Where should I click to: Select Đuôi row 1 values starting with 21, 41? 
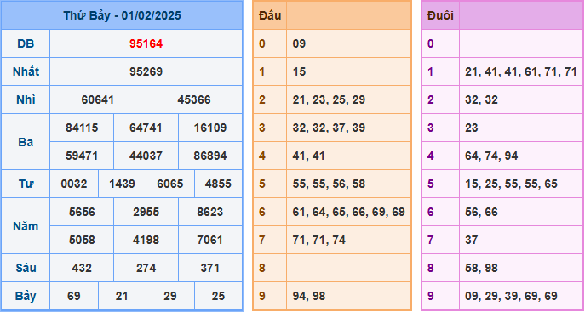point(521,71)
